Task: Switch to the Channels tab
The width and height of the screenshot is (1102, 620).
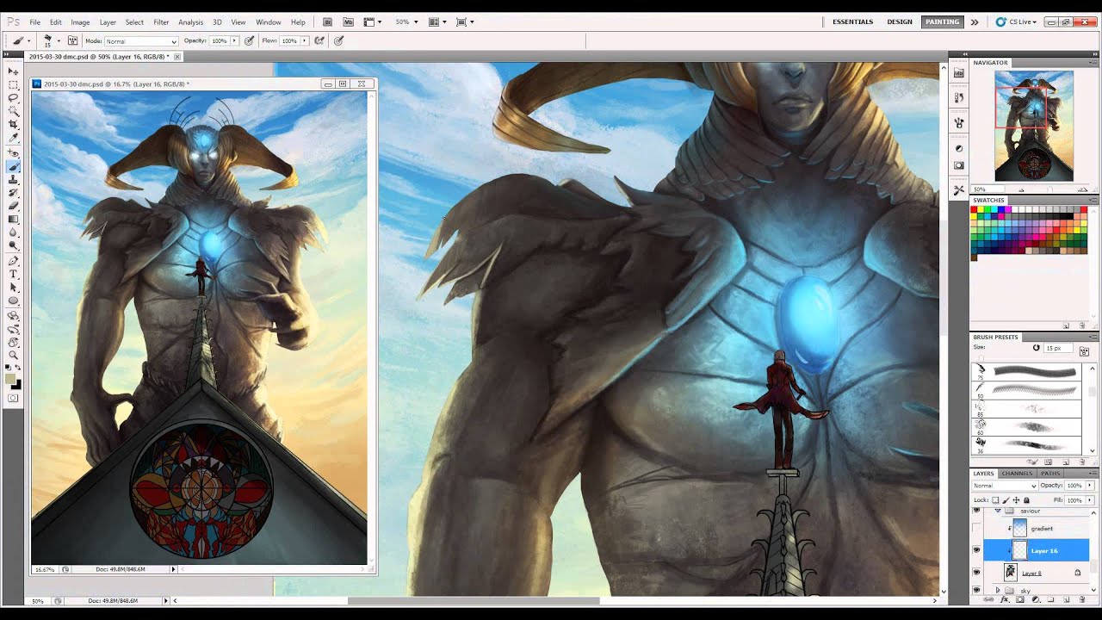Action: [1017, 473]
